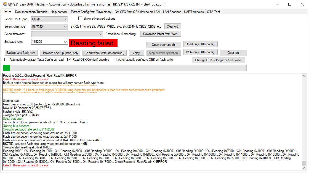Click the app icon in title bar
This screenshot has height=173, width=309.
click(4, 4)
